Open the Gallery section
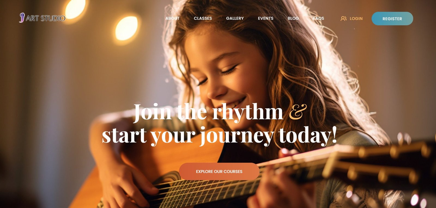Screen dimensions: 436x208 (x=235, y=18)
